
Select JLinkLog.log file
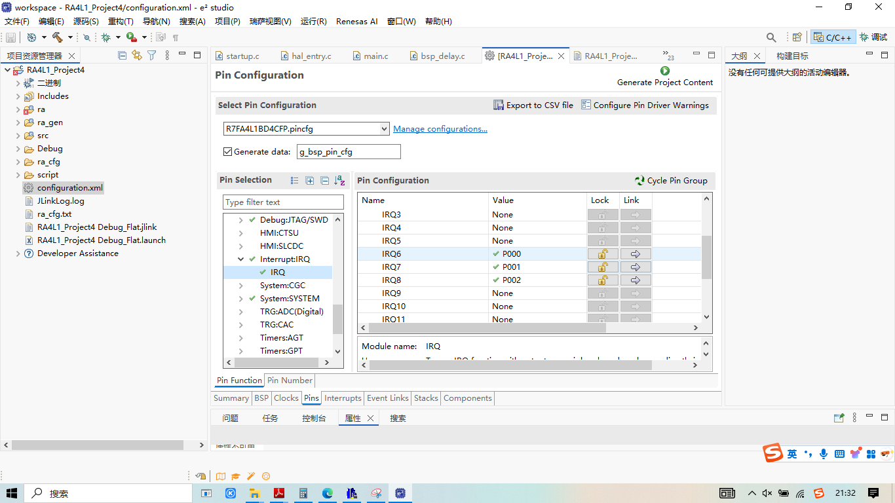pyautogui.click(x=60, y=201)
